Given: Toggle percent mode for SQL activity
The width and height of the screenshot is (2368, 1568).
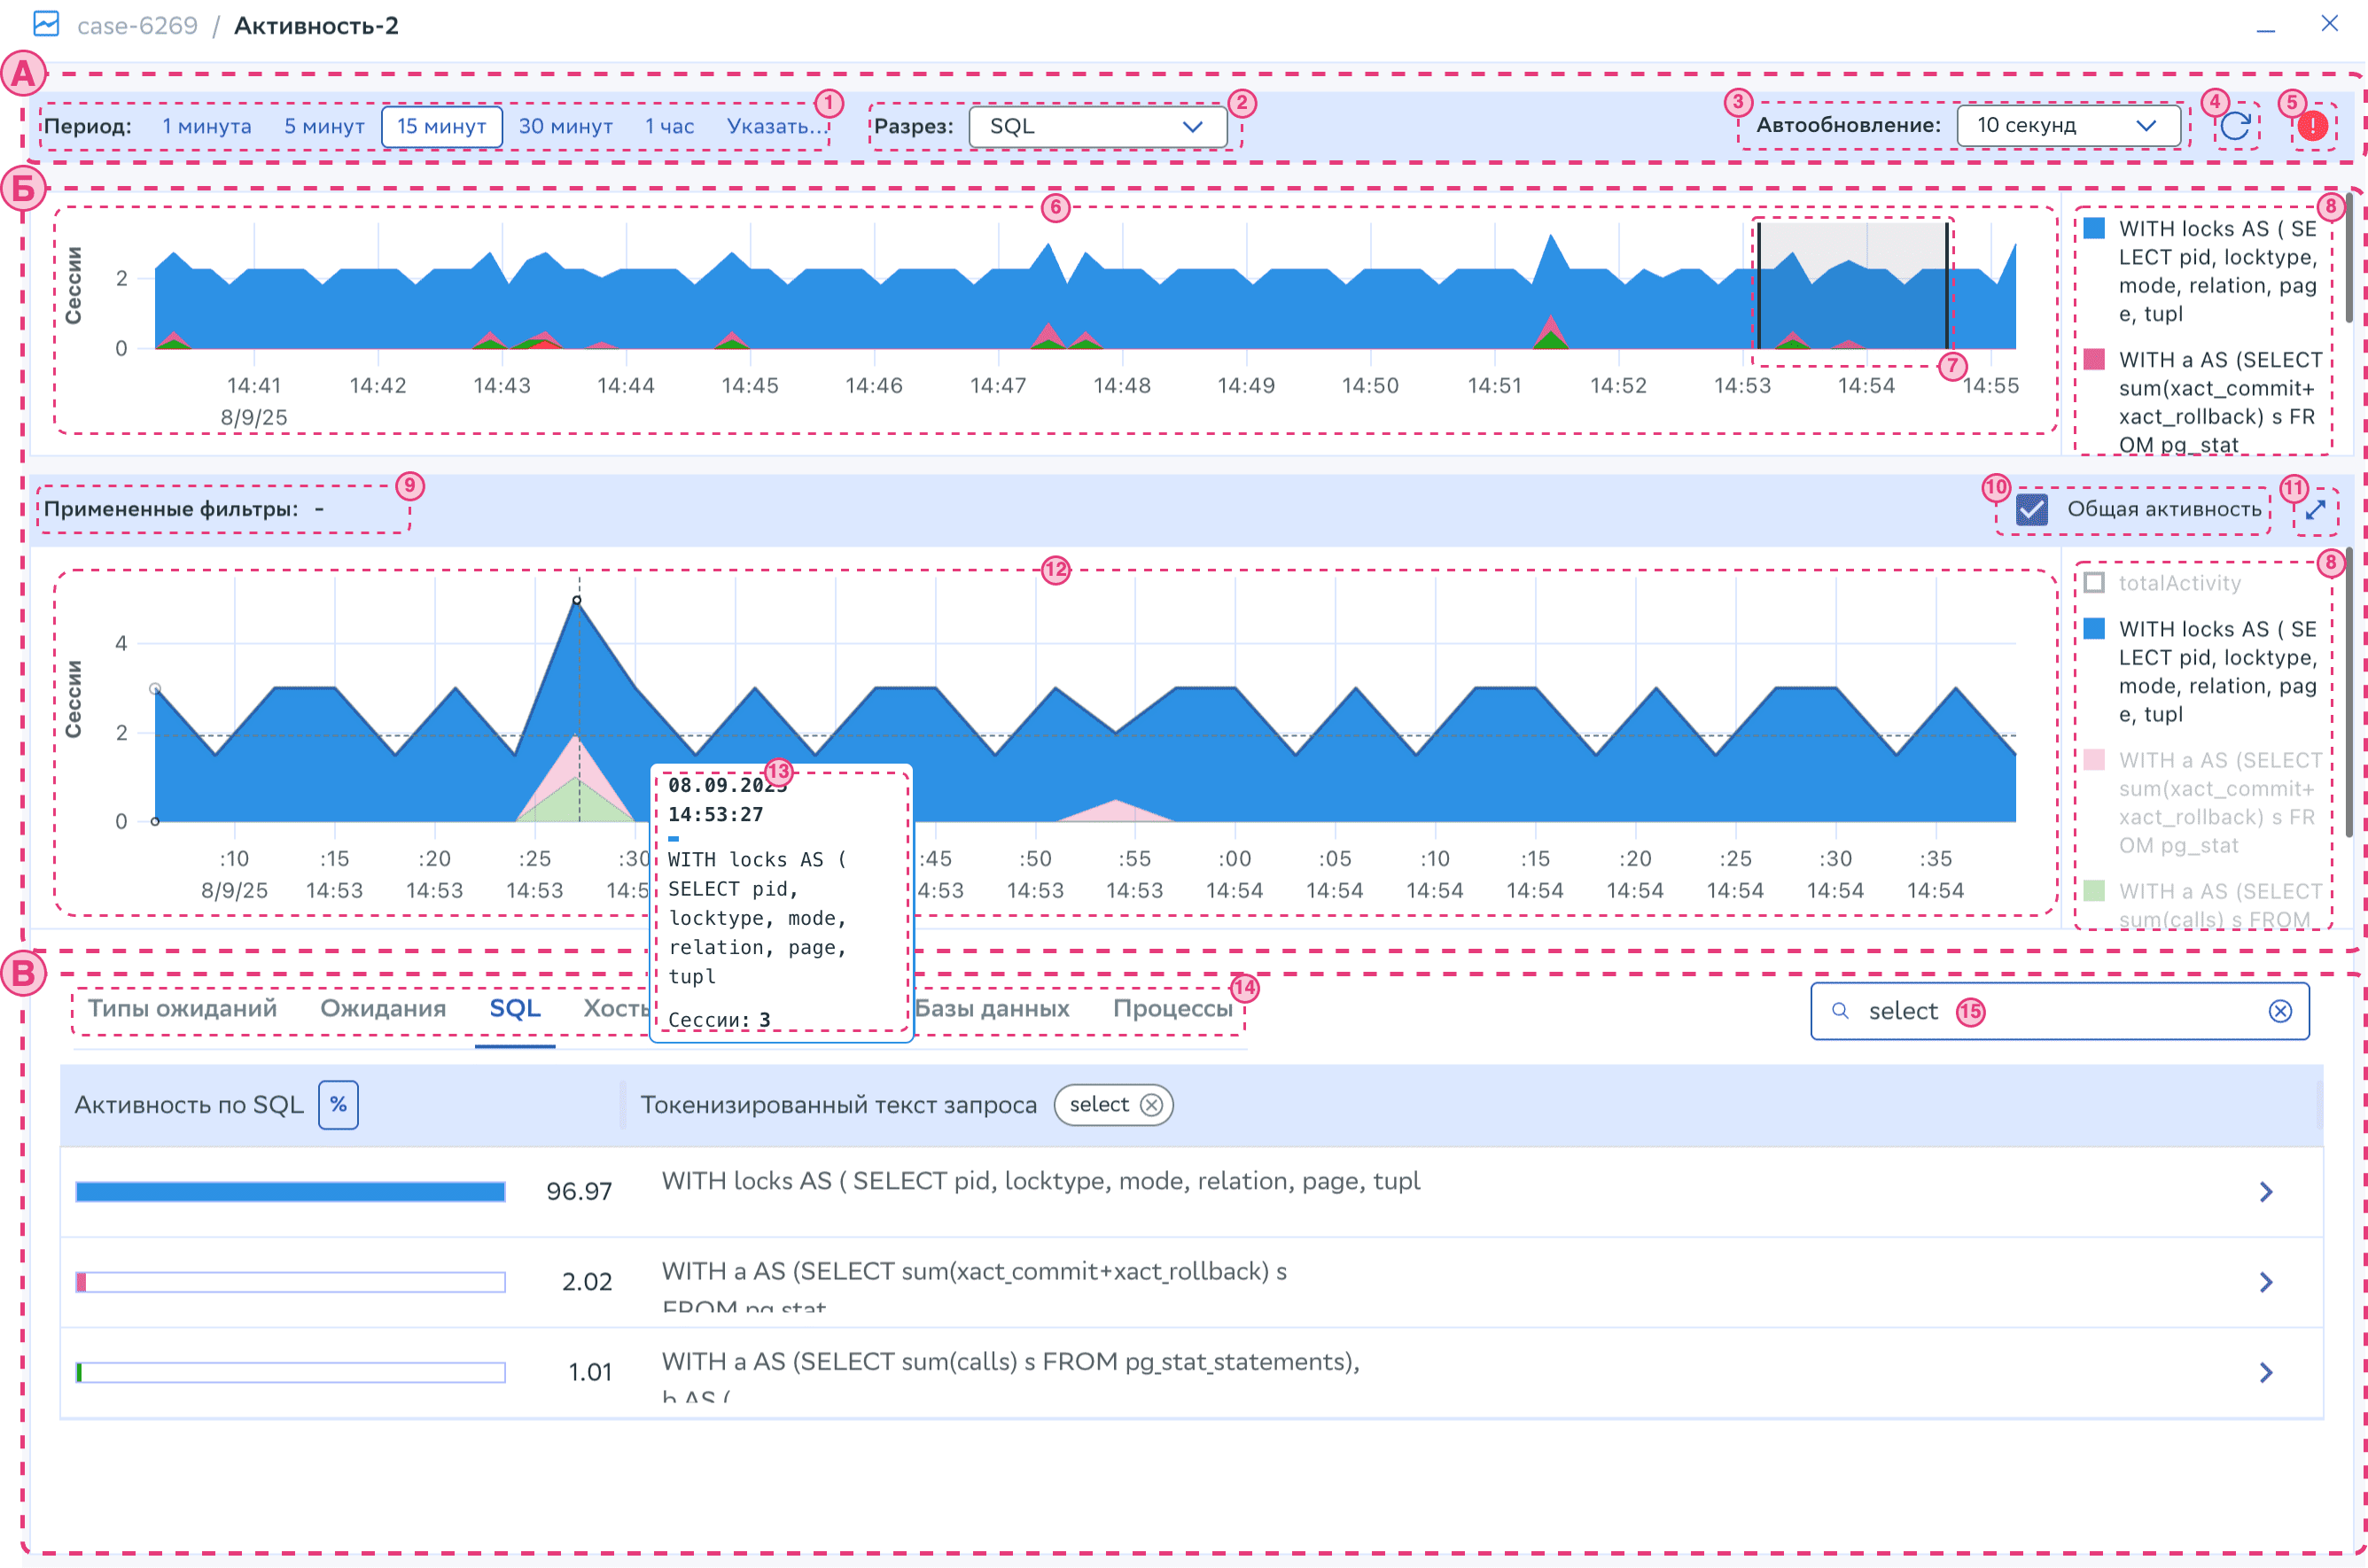Looking at the screenshot, I should (x=339, y=1105).
